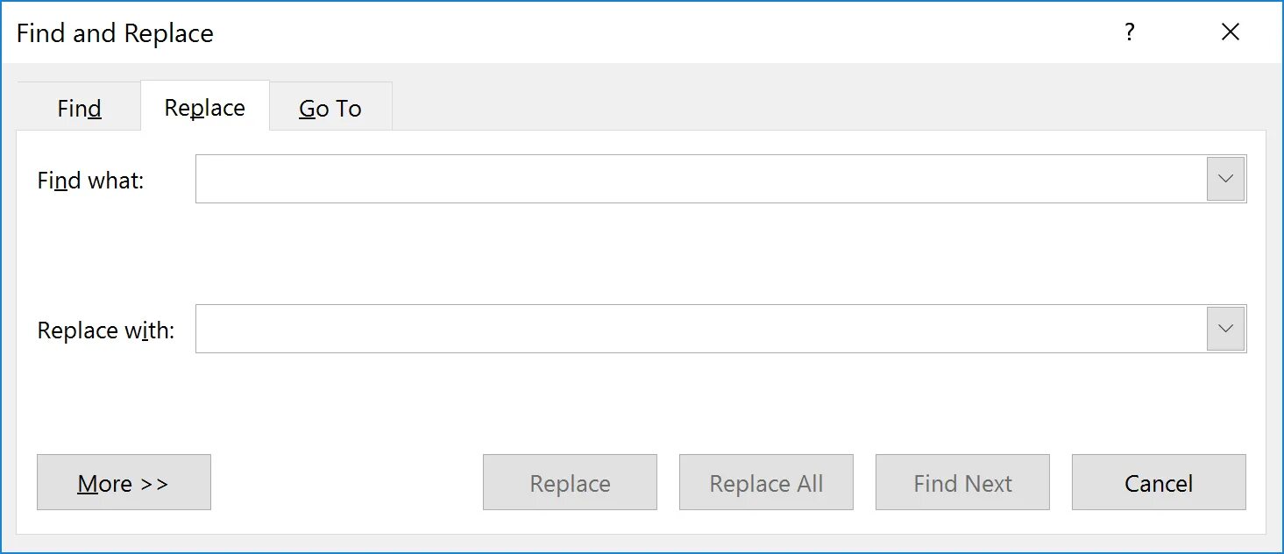Click the Find Next button
This screenshot has width=1284, height=554.
[962, 483]
